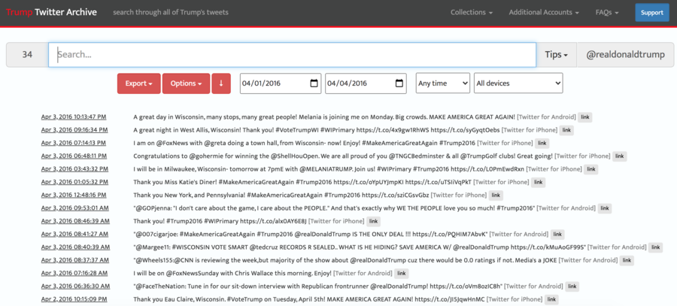Click link button for New York and Pennsylvania tweet
Image resolution: width=677 pixels, height=306 pixels.
coord(496,195)
